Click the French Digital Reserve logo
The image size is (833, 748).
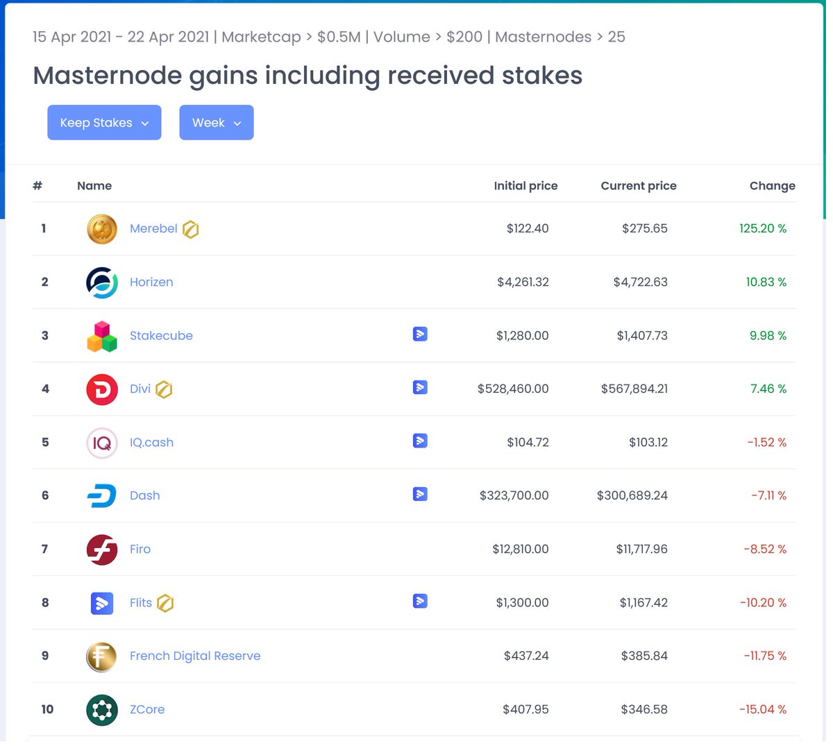pyautogui.click(x=102, y=656)
